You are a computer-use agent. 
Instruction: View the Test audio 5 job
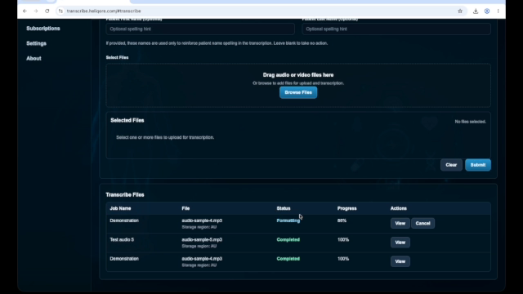[400, 243]
